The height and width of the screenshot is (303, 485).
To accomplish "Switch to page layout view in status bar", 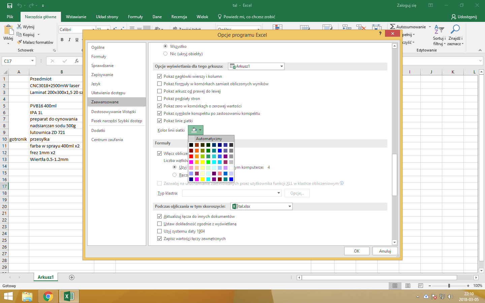I will click(408, 285).
